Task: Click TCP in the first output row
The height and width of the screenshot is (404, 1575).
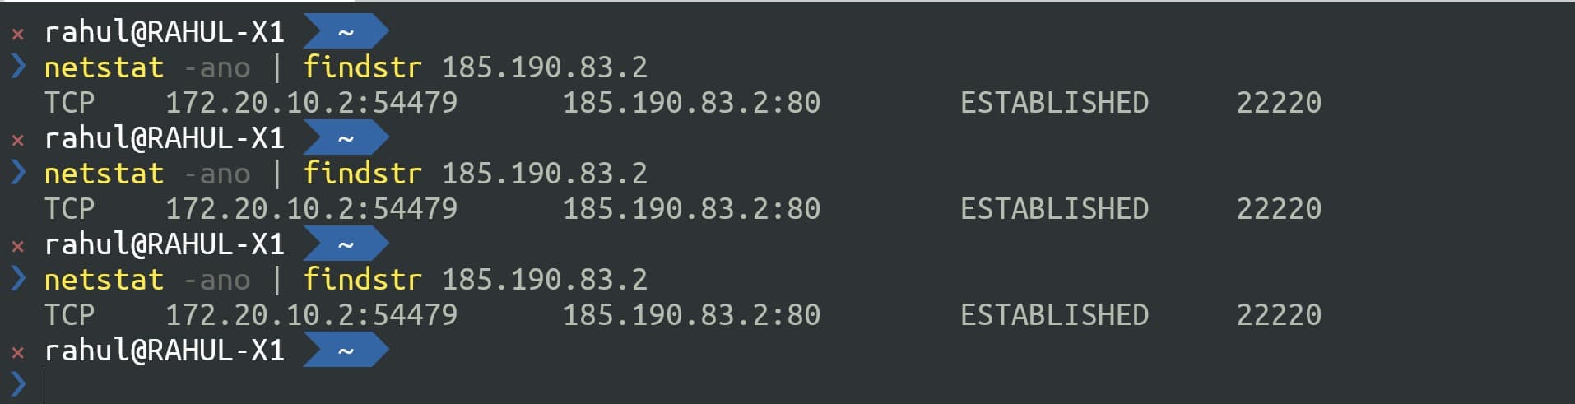Action: [69, 103]
